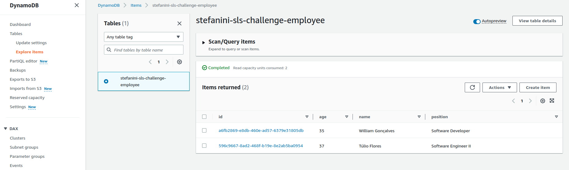The image size is (569, 170).
Task: Click the Items returned (2) heading
Action: point(225,87)
